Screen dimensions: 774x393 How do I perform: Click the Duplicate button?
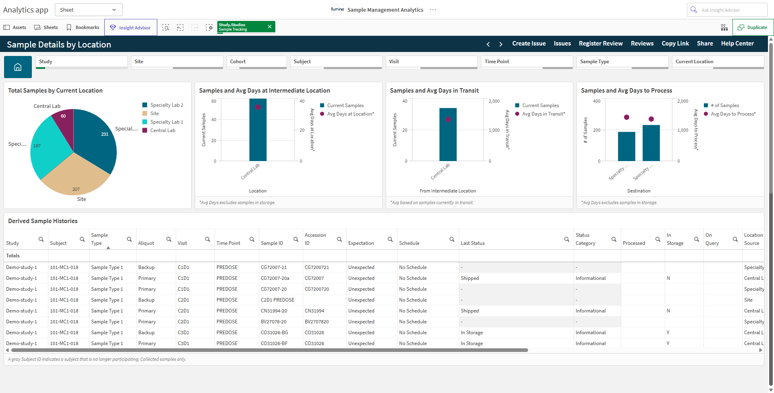[752, 27]
